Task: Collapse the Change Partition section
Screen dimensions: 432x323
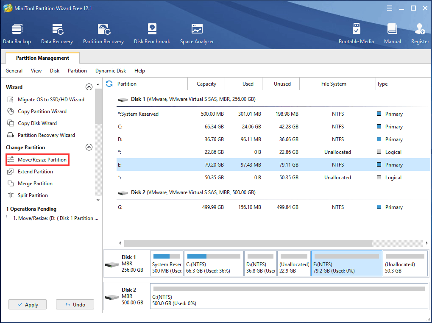Action: [x=89, y=147]
